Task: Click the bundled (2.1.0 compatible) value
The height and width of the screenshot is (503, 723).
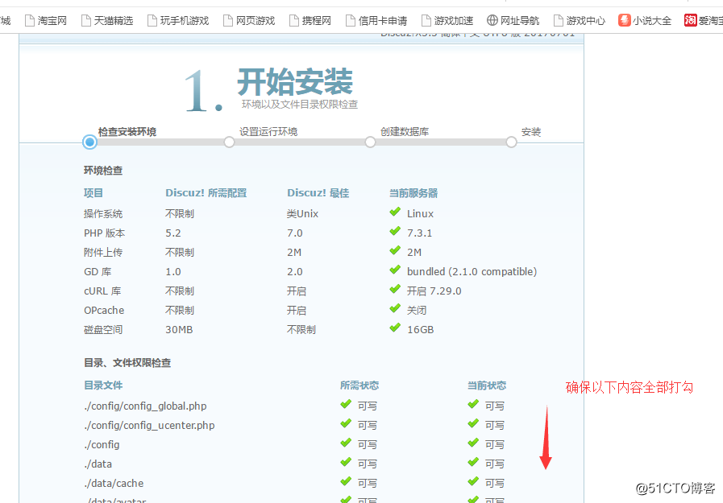Action: coord(472,272)
